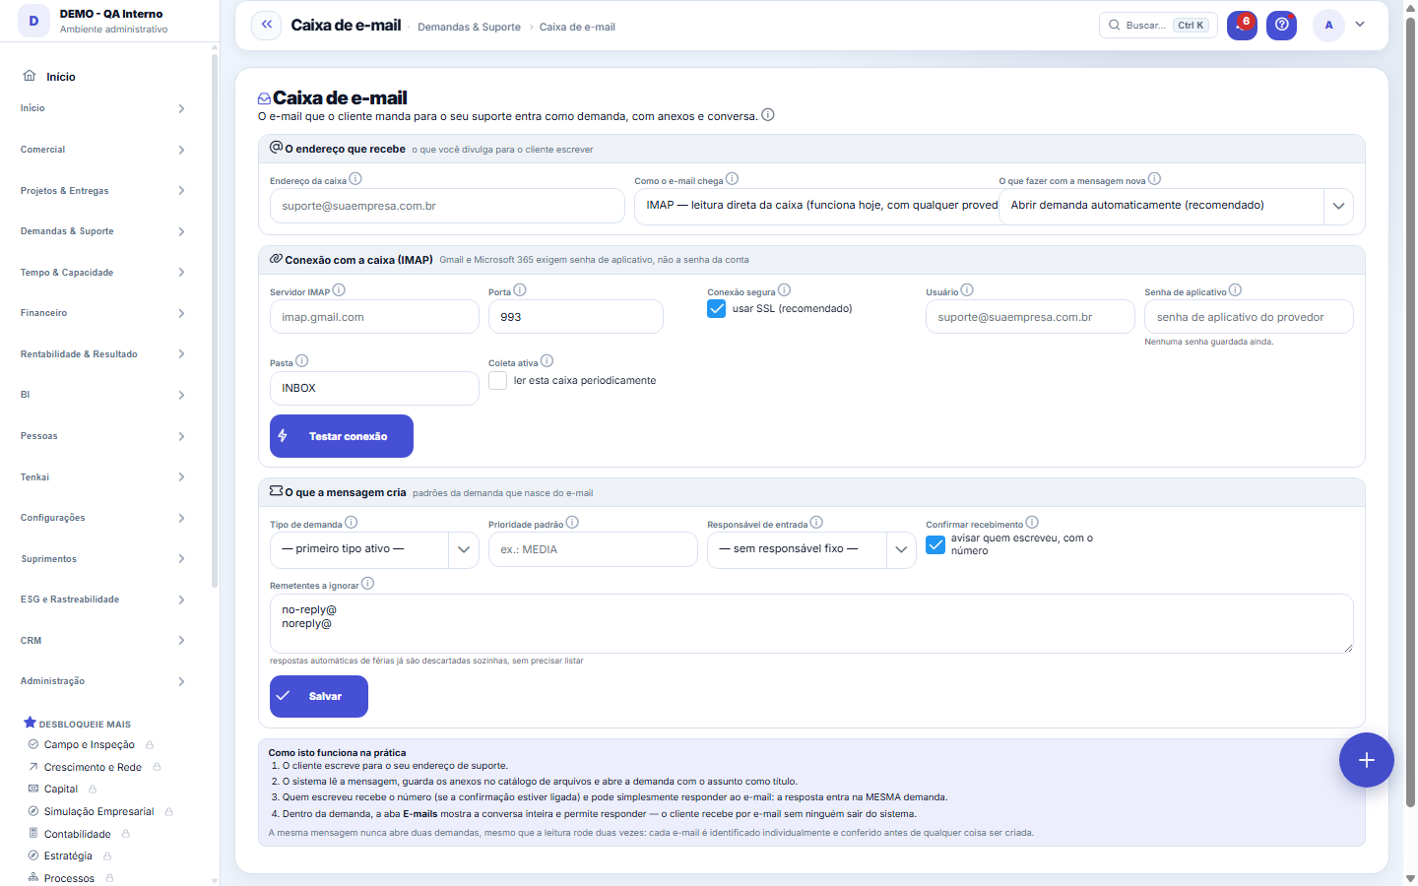Collapse sidebar with the double-chevron icon
Screen dimensions: 1418x886
266,26
